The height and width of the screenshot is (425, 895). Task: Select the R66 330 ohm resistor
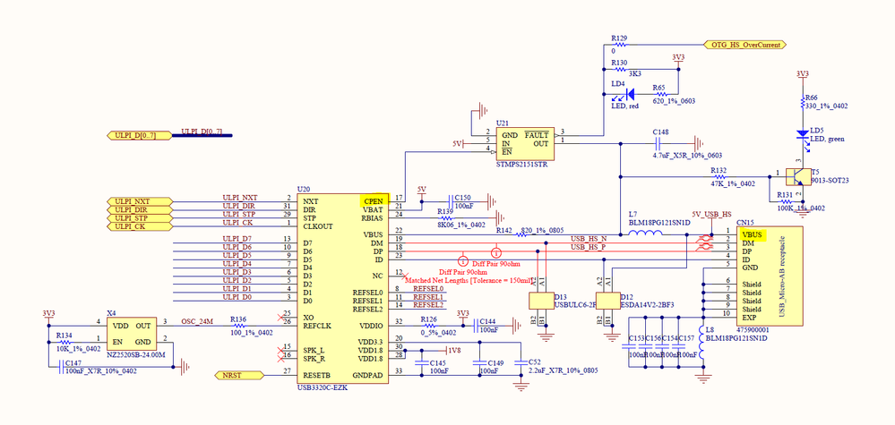[x=802, y=102]
